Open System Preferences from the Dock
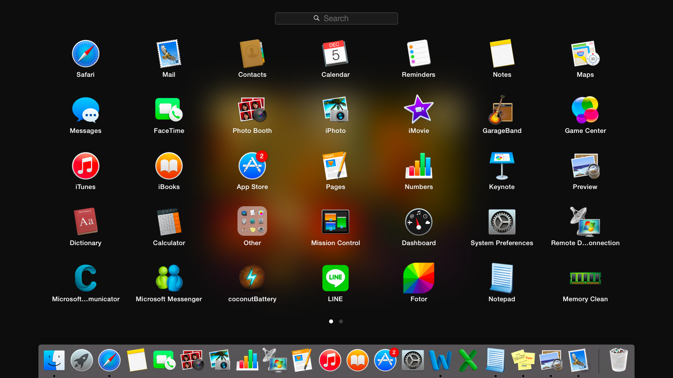The image size is (673, 378). click(413, 360)
